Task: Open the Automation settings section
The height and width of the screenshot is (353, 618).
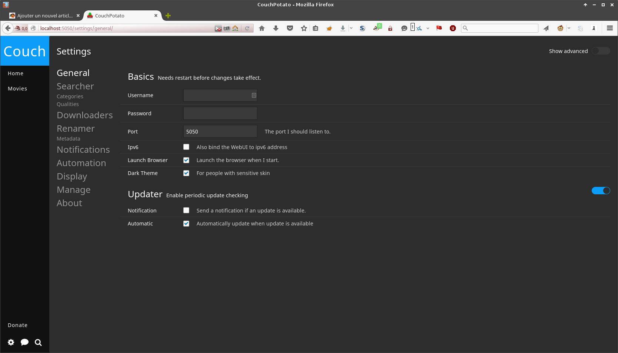Action: [x=81, y=163]
